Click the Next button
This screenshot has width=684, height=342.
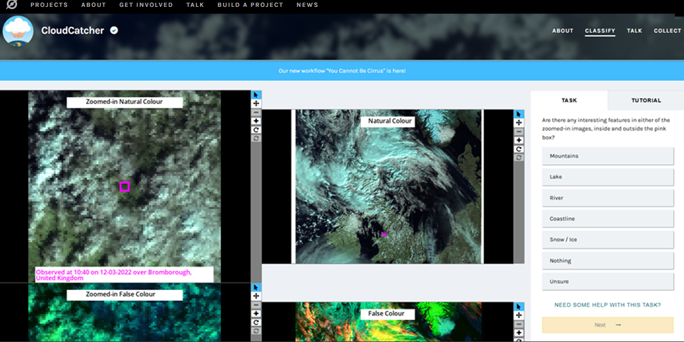click(608, 325)
